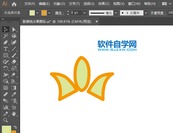Select the Zoom magnifier tool

6,120
